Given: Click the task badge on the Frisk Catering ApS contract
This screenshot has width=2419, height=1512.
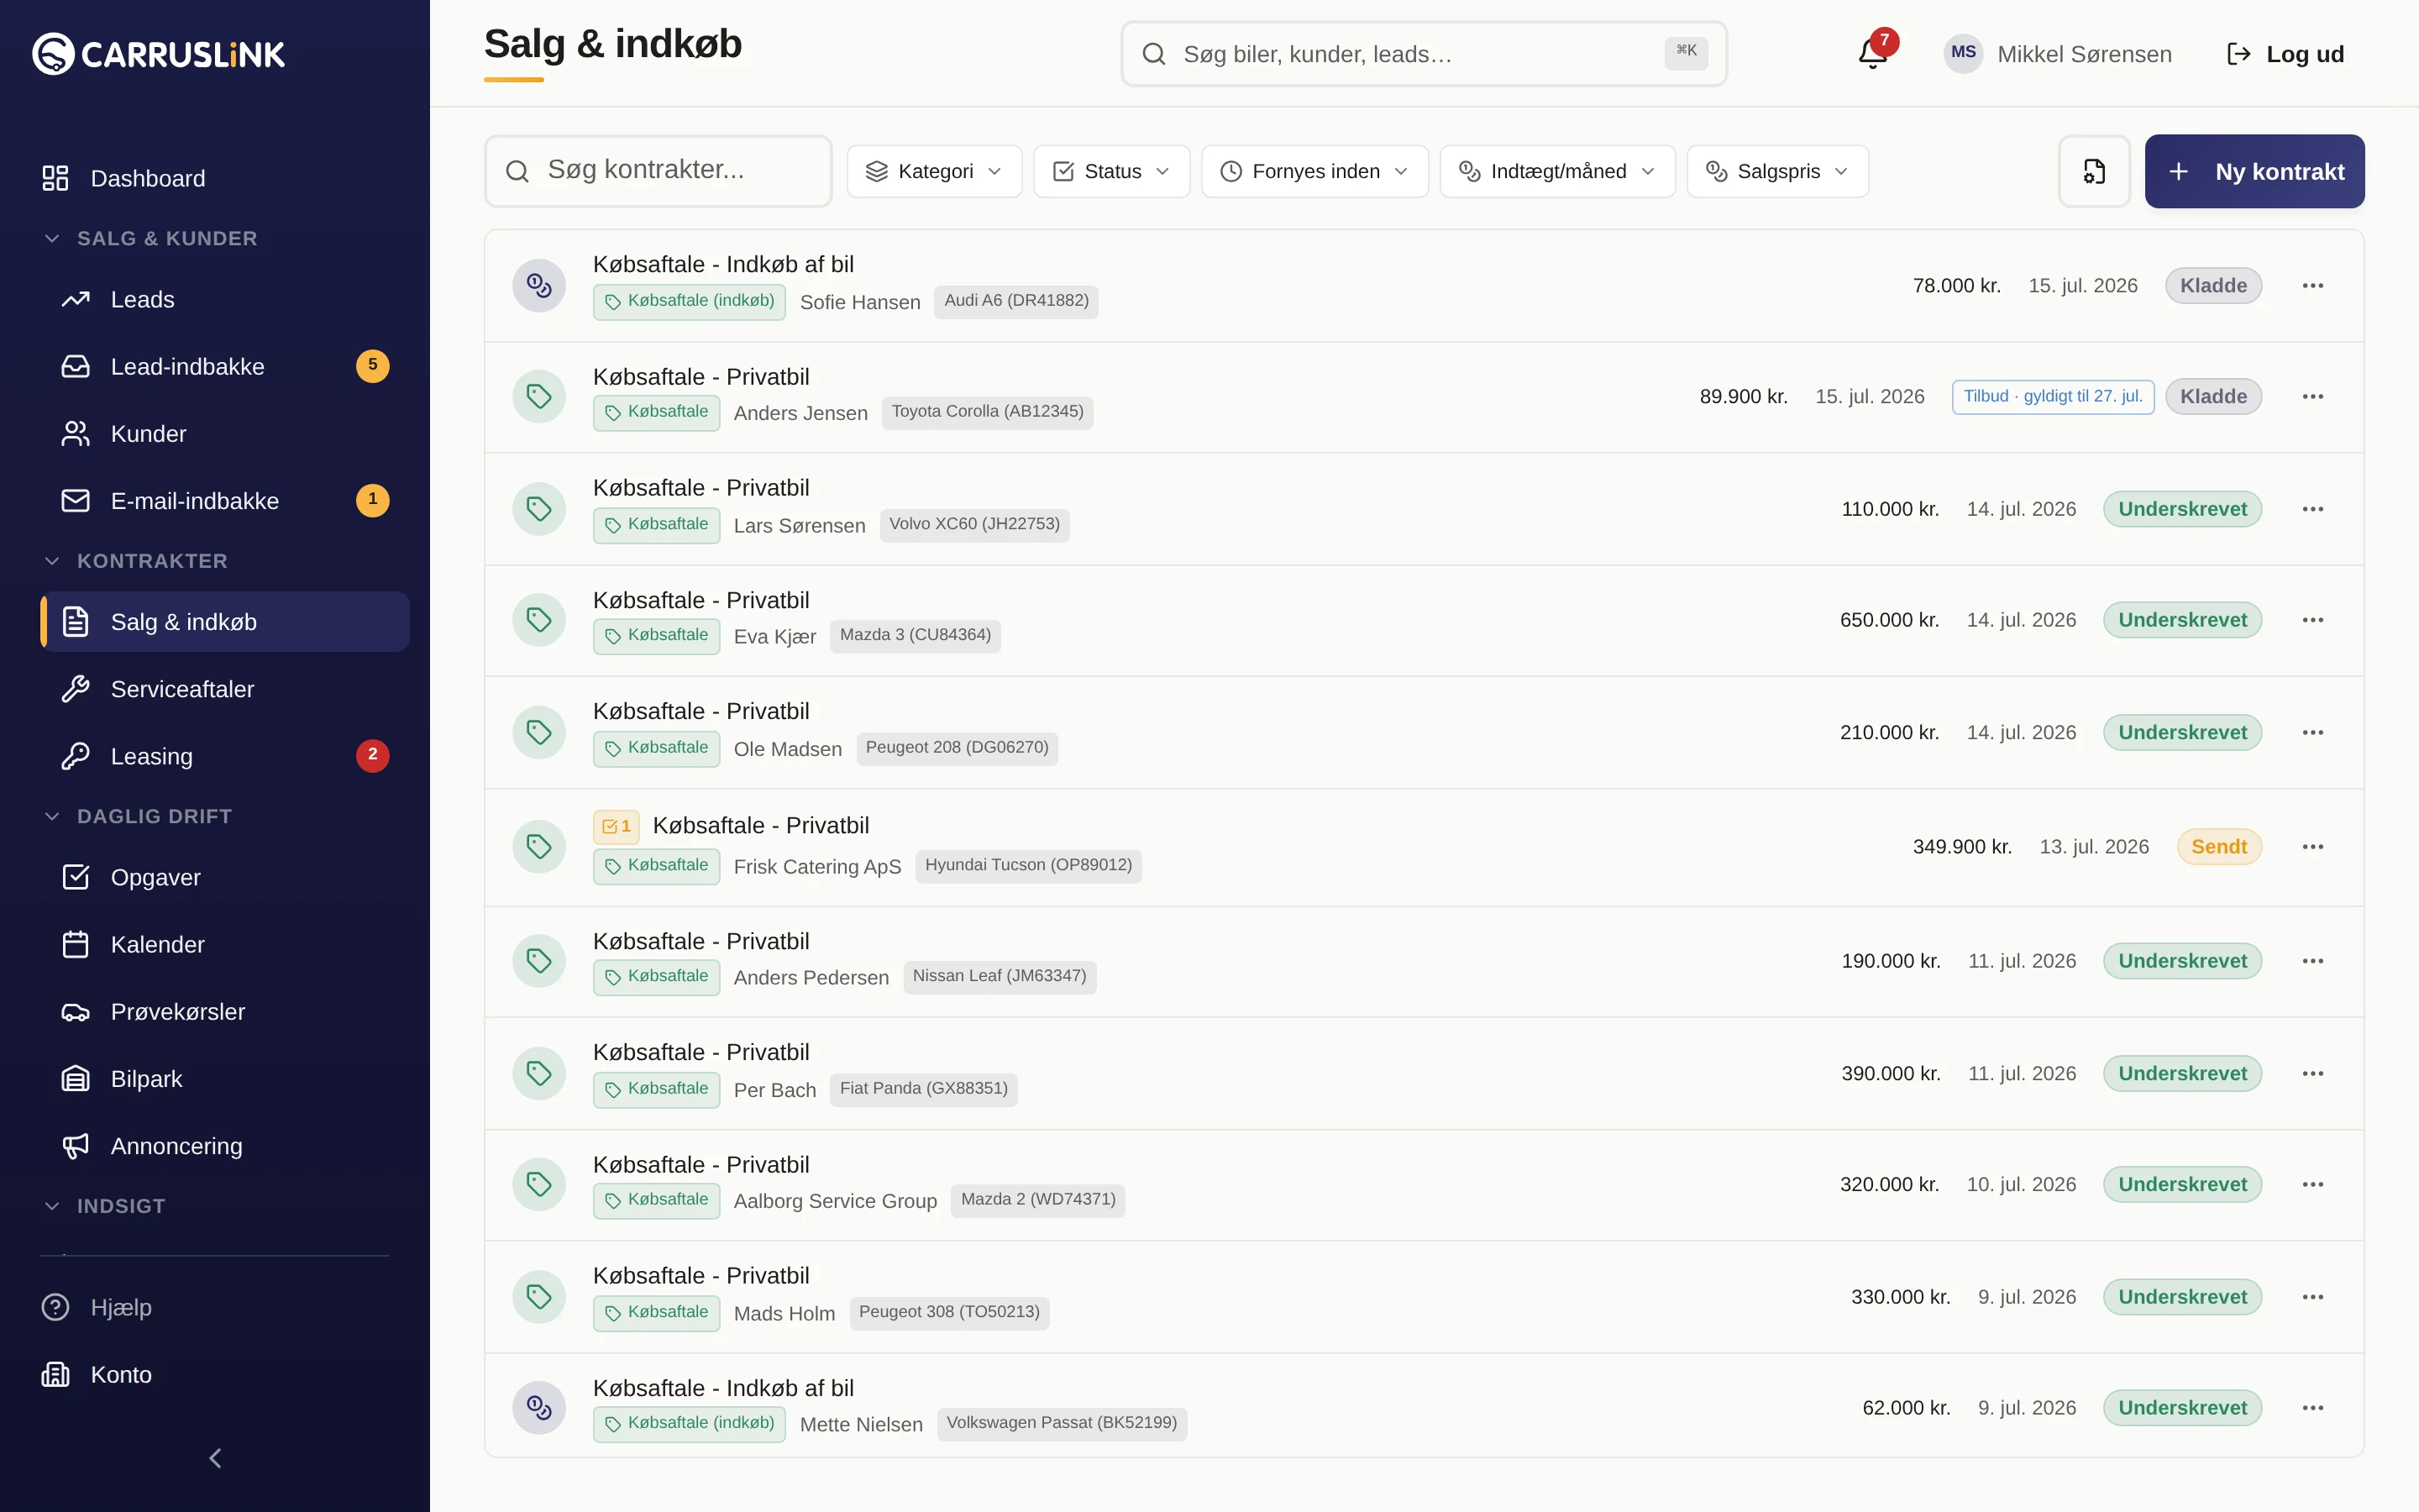Looking at the screenshot, I should coord(616,826).
